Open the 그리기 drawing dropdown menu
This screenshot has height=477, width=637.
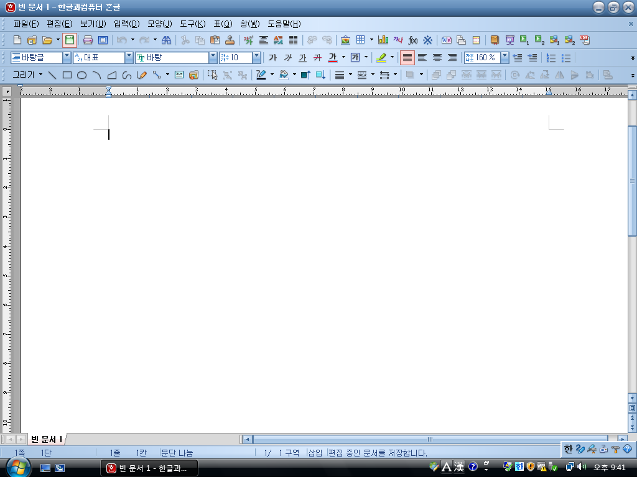point(27,75)
